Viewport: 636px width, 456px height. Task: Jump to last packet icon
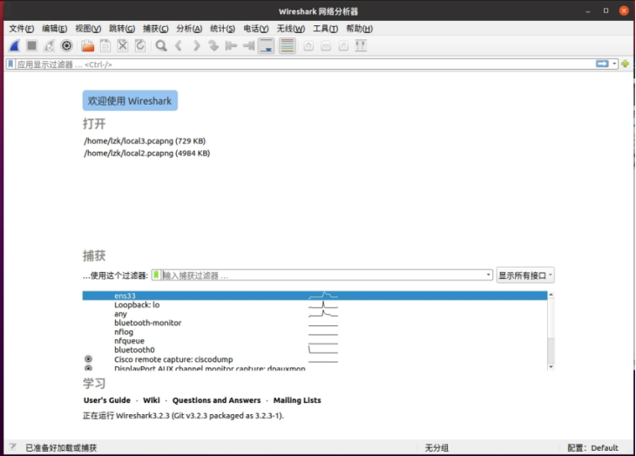pyautogui.click(x=248, y=46)
